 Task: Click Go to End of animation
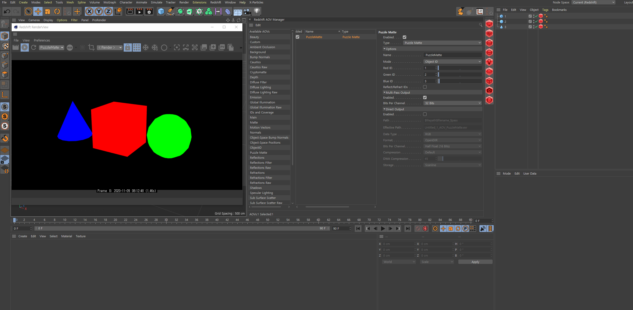pyautogui.click(x=408, y=229)
